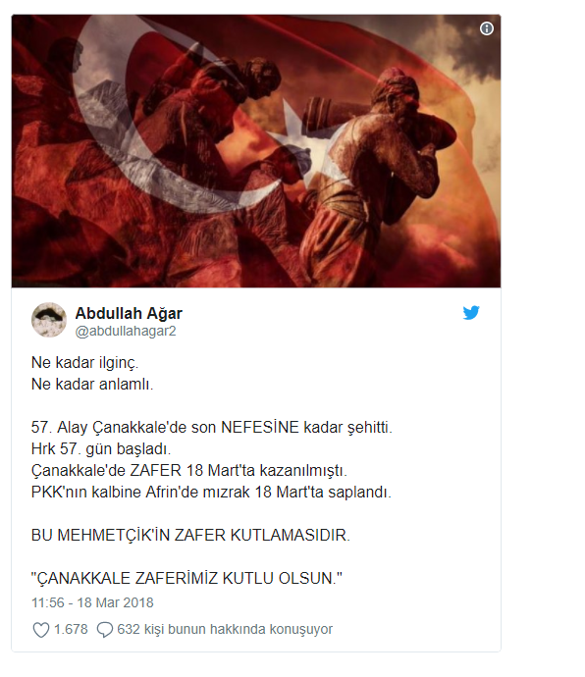This screenshot has width=585, height=677.
Task: Click the 'Ne kadar anlamlı.' text line
Action: click(92, 384)
